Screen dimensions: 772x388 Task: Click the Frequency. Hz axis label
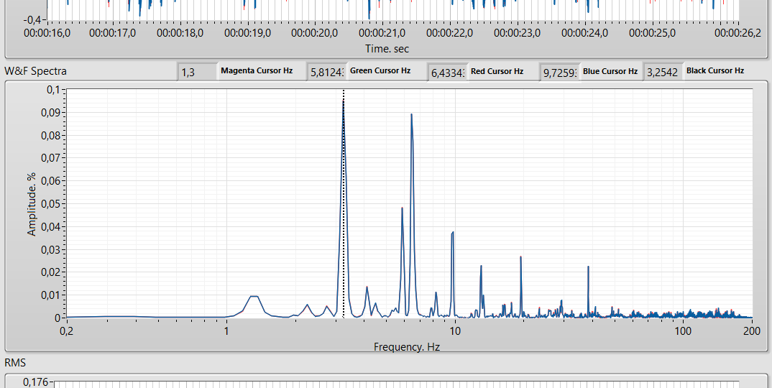point(407,346)
